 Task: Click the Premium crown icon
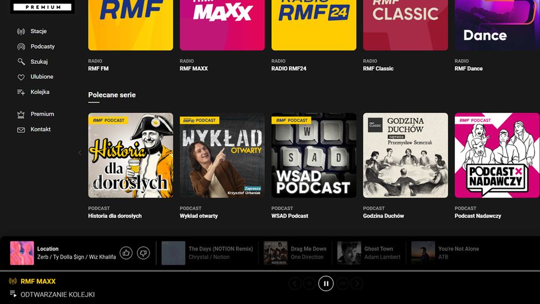21,115
